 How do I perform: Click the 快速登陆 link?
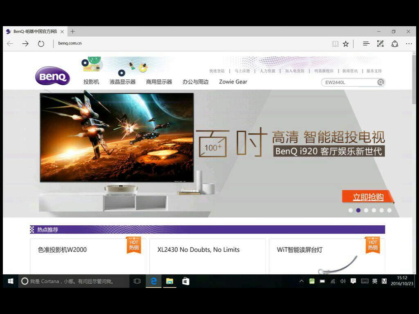(217, 71)
